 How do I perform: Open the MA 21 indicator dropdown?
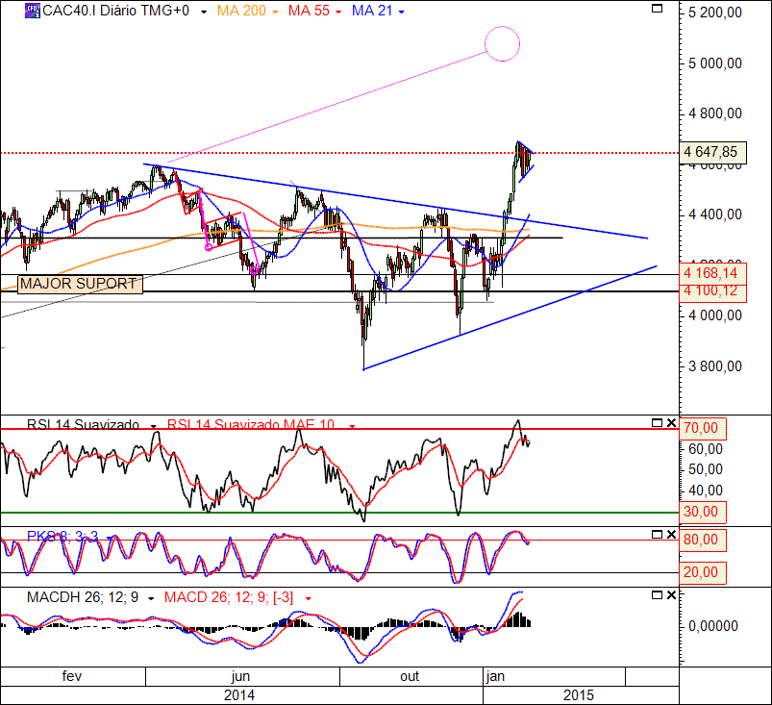pos(401,13)
